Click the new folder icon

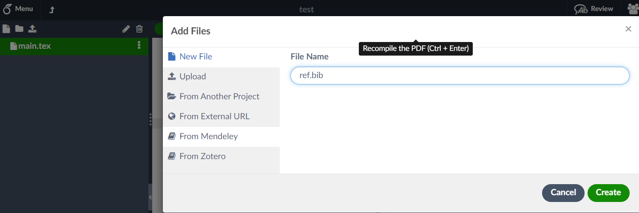19,29
